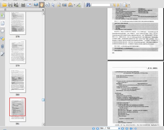
Task: Click the page number field 581 / 732
Action: [x=109, y=128]
